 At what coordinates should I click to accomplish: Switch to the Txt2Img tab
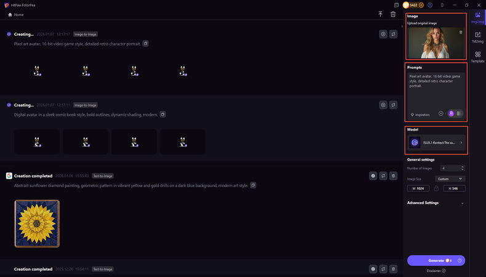[x=477, y=38]
